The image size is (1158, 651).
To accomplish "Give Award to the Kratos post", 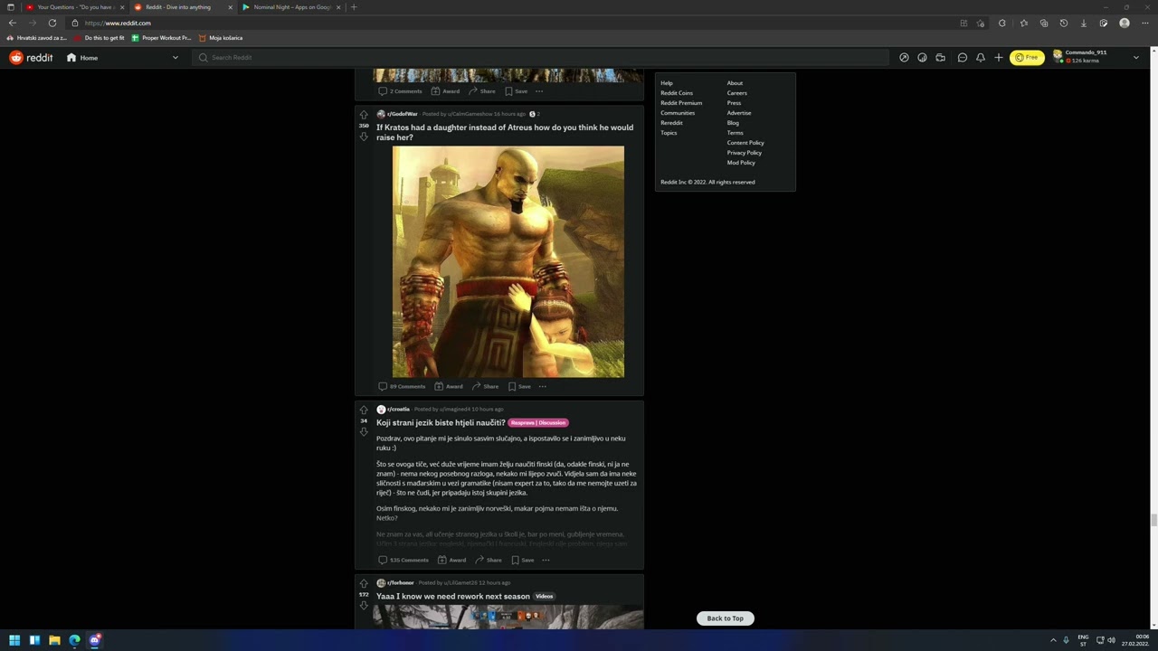I will (x=449, y=386).
